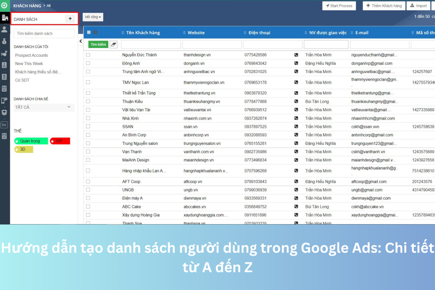The image size is (435, 290).
Task: Select the green 'Quan trọng' tag
Action: click(31, 141)
